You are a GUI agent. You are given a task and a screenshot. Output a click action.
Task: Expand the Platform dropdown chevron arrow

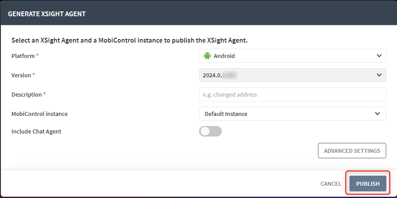[x=379, y=56]
